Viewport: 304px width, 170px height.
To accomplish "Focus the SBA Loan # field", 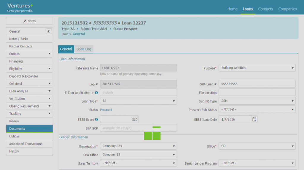I will 257,84.
